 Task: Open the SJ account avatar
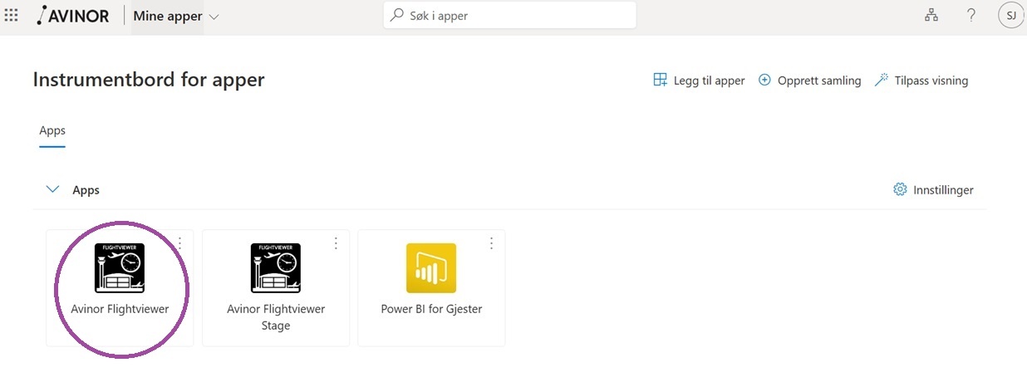coord(1010,15)
